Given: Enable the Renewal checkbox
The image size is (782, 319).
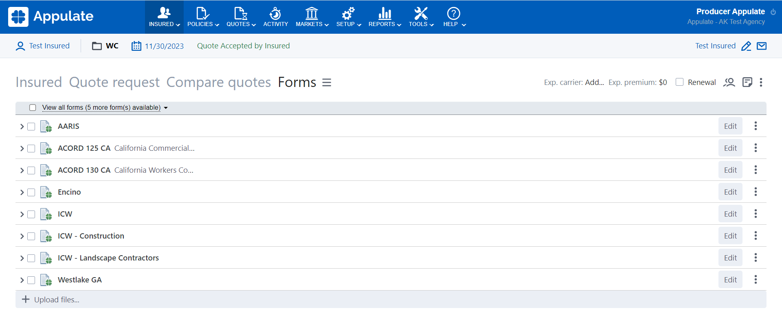Looking at the screenshot, I should 679,82.
